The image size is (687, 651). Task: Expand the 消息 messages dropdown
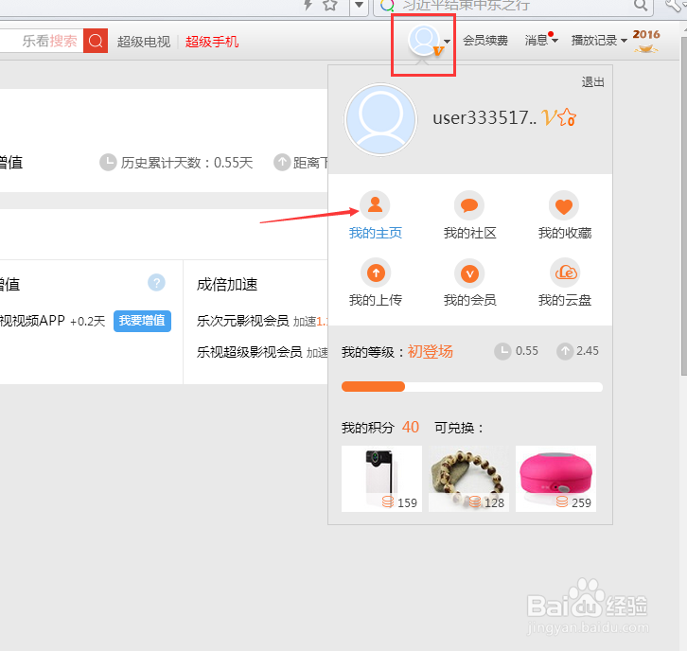coord(541,41)
